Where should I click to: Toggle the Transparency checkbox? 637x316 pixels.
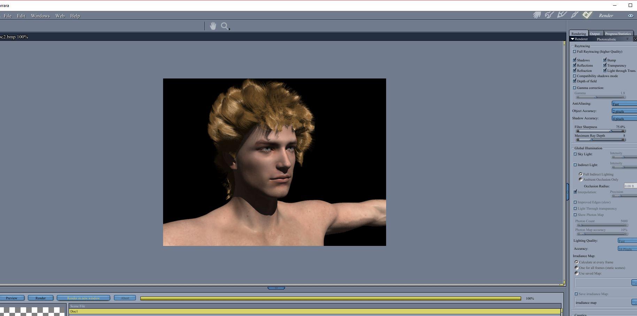pyautogui.click(x=605, y=65)
